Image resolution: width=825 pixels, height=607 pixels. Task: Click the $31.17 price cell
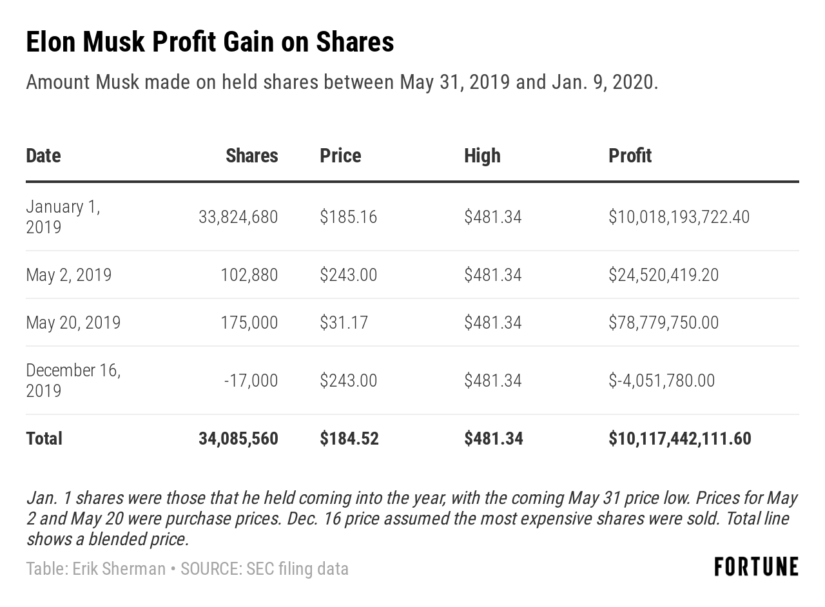click(344, 322)
